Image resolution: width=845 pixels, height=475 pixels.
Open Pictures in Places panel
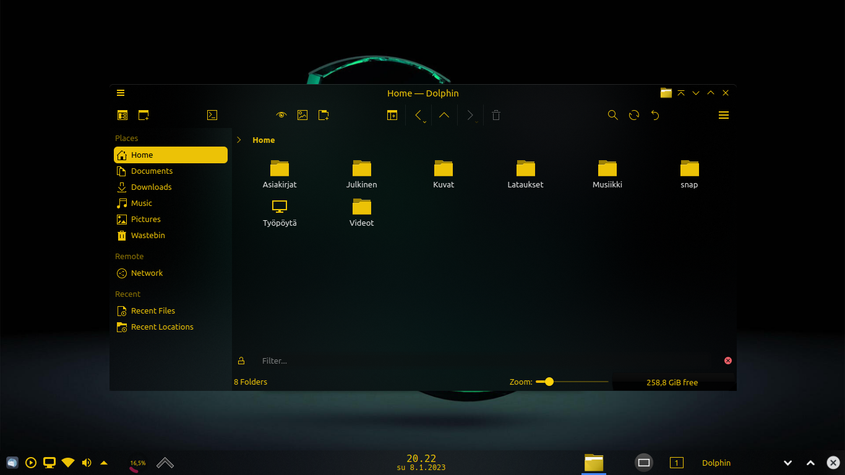[x=171, y=220]
